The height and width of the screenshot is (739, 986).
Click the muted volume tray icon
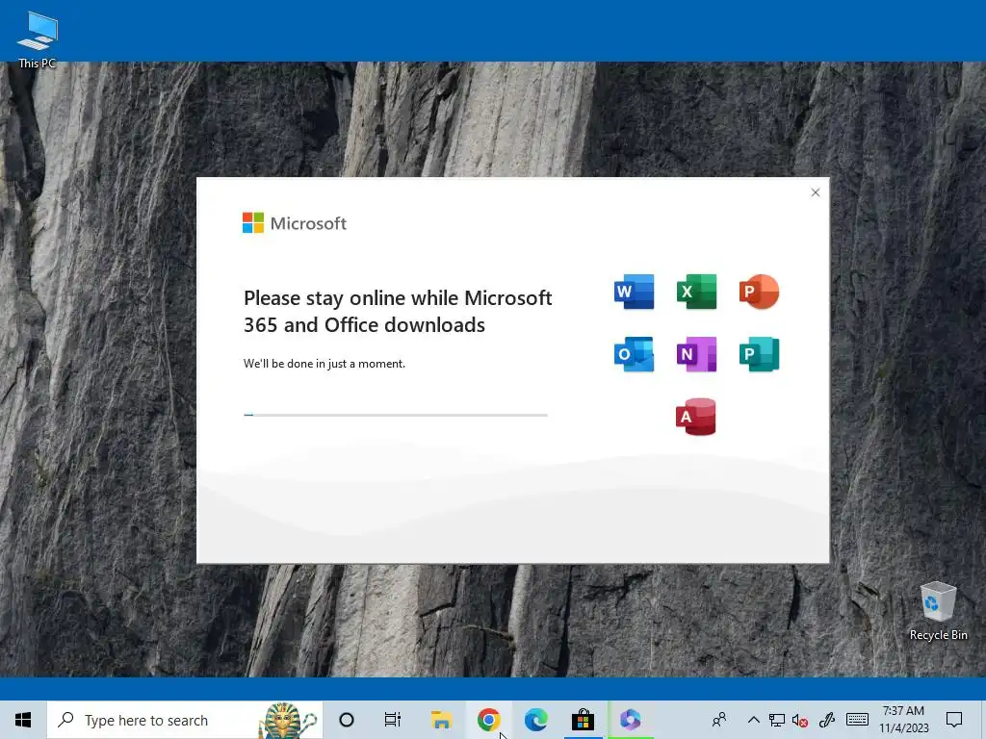pyautogui.click(x=800, y=720)
